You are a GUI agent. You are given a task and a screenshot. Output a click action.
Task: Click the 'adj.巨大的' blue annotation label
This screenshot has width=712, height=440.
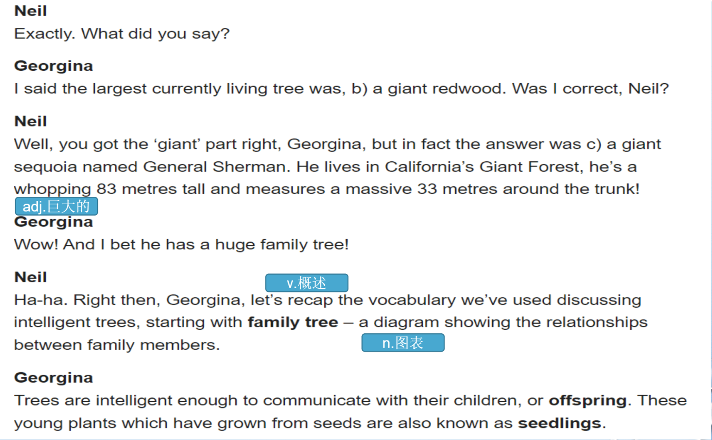[x=56, y=206]
